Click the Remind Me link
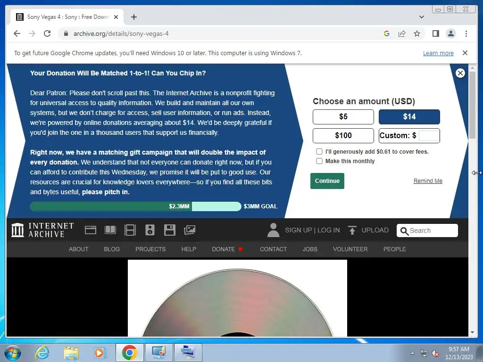The width and height of the screenshot is (483, 362). click(x=427, y=181)
